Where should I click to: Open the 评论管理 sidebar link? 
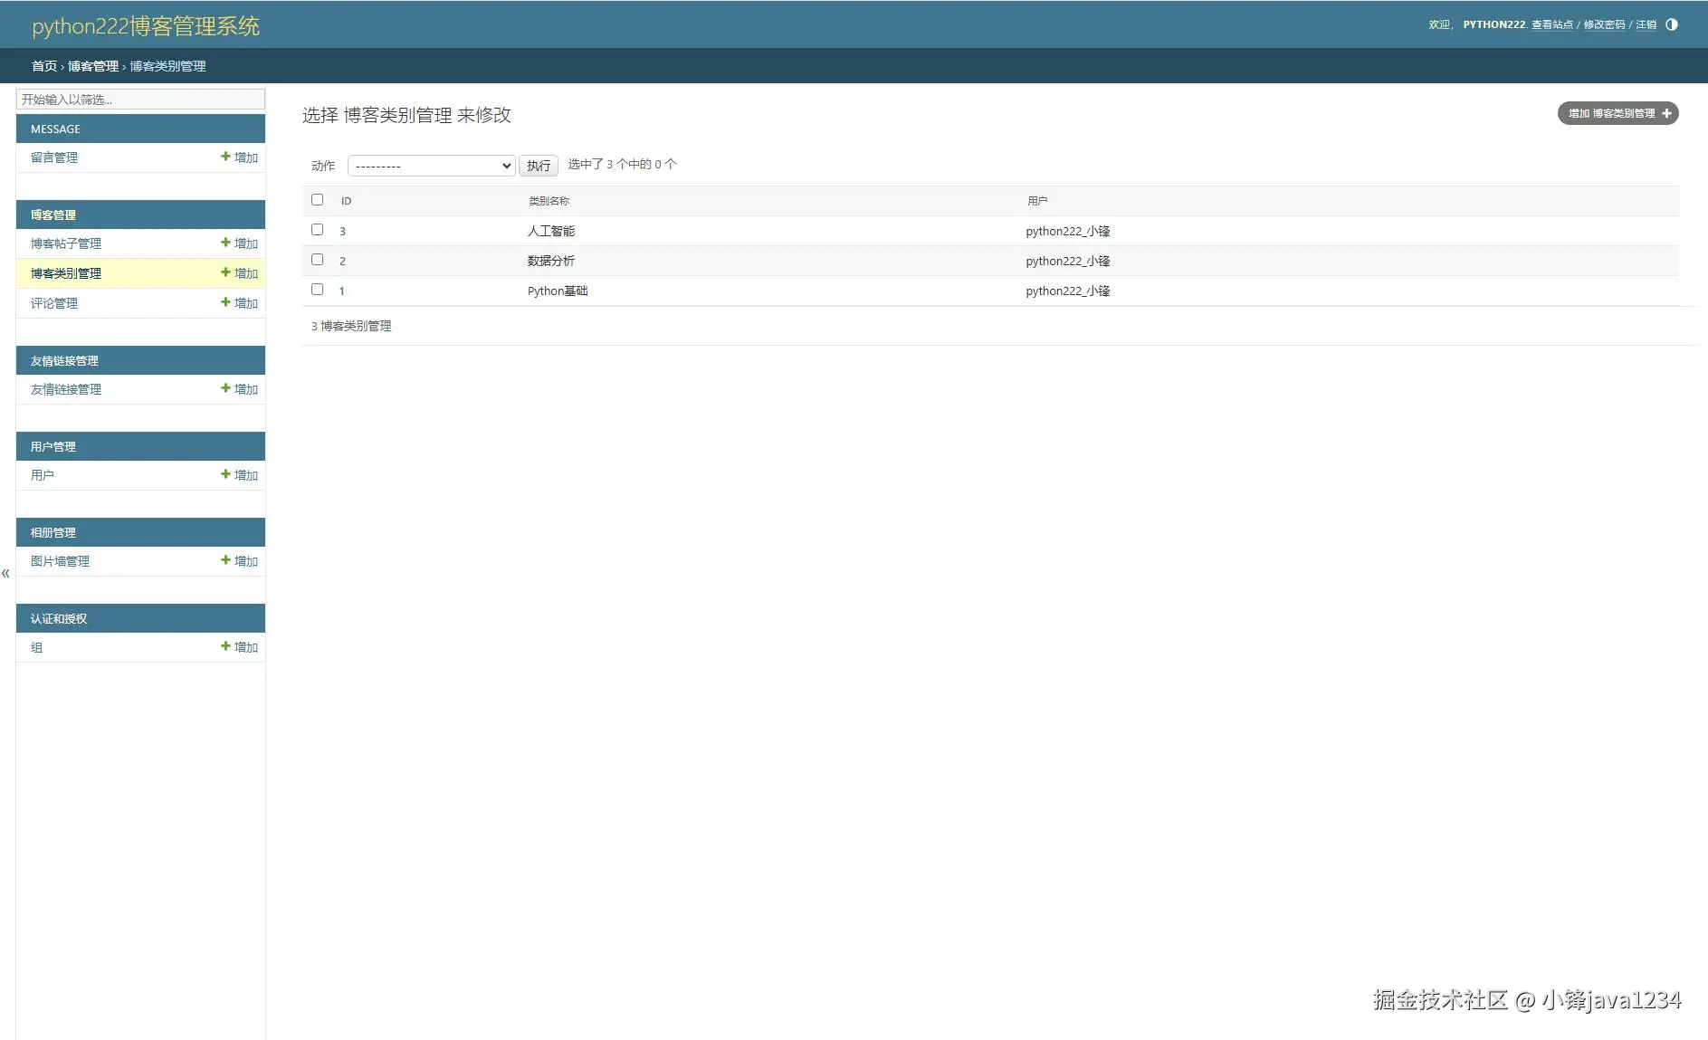[54, 303]
